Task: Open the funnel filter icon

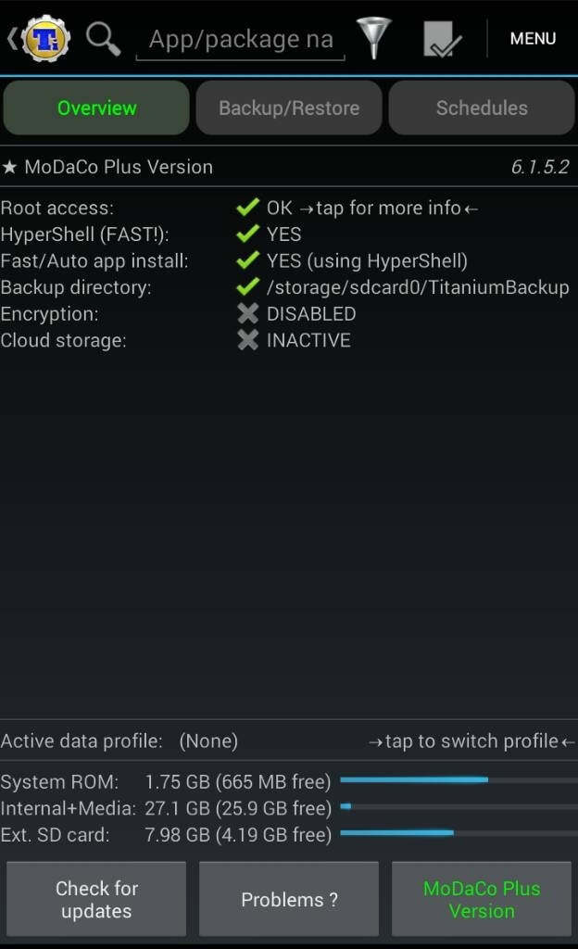Action: pyautogui.click(x=374, y=39)
